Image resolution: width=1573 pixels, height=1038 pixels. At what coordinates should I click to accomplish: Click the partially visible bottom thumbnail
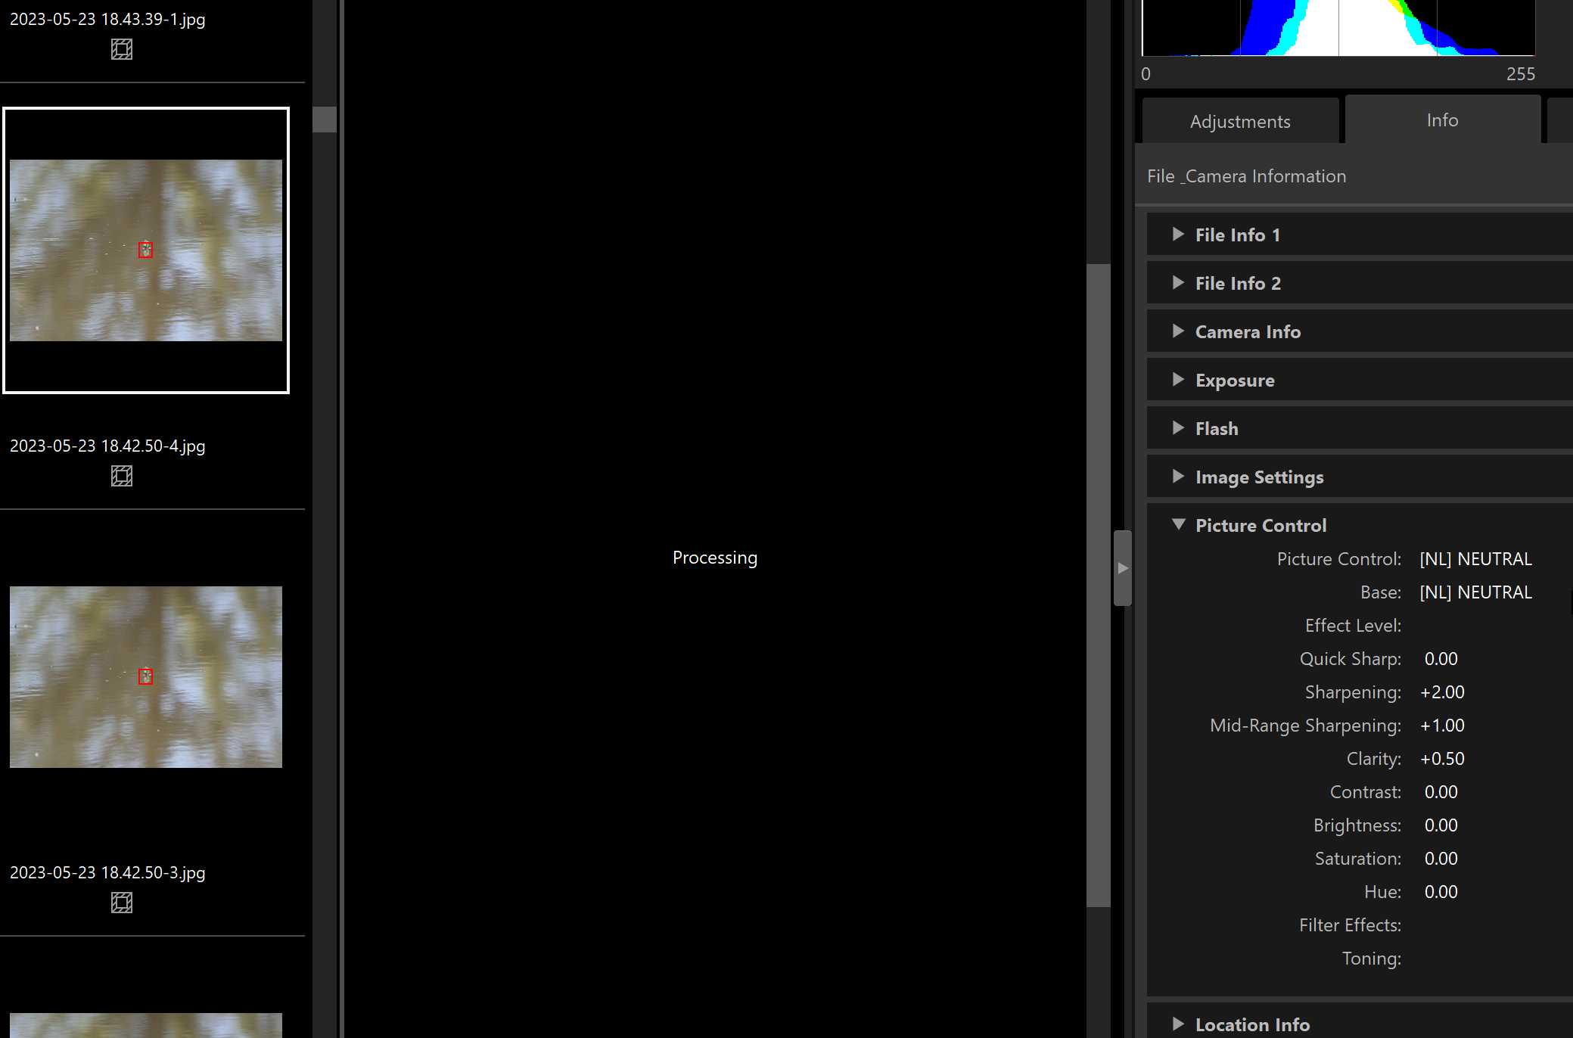pos(146,1025)
